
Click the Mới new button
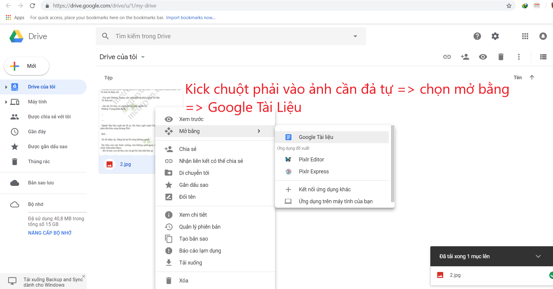[27, 66]
